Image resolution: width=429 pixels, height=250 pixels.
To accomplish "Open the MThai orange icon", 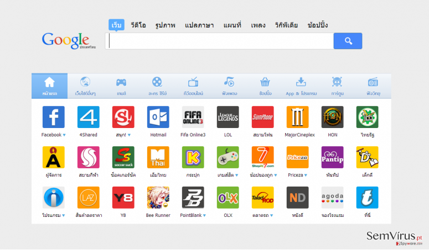I will (x=158, y=157).
